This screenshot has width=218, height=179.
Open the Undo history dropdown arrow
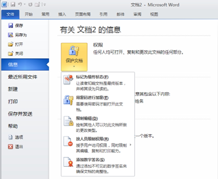click(x=25, y=5)
